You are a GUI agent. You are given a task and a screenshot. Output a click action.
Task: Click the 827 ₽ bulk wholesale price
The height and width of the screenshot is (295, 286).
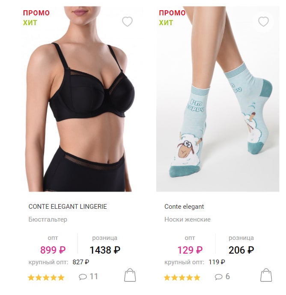81,262
